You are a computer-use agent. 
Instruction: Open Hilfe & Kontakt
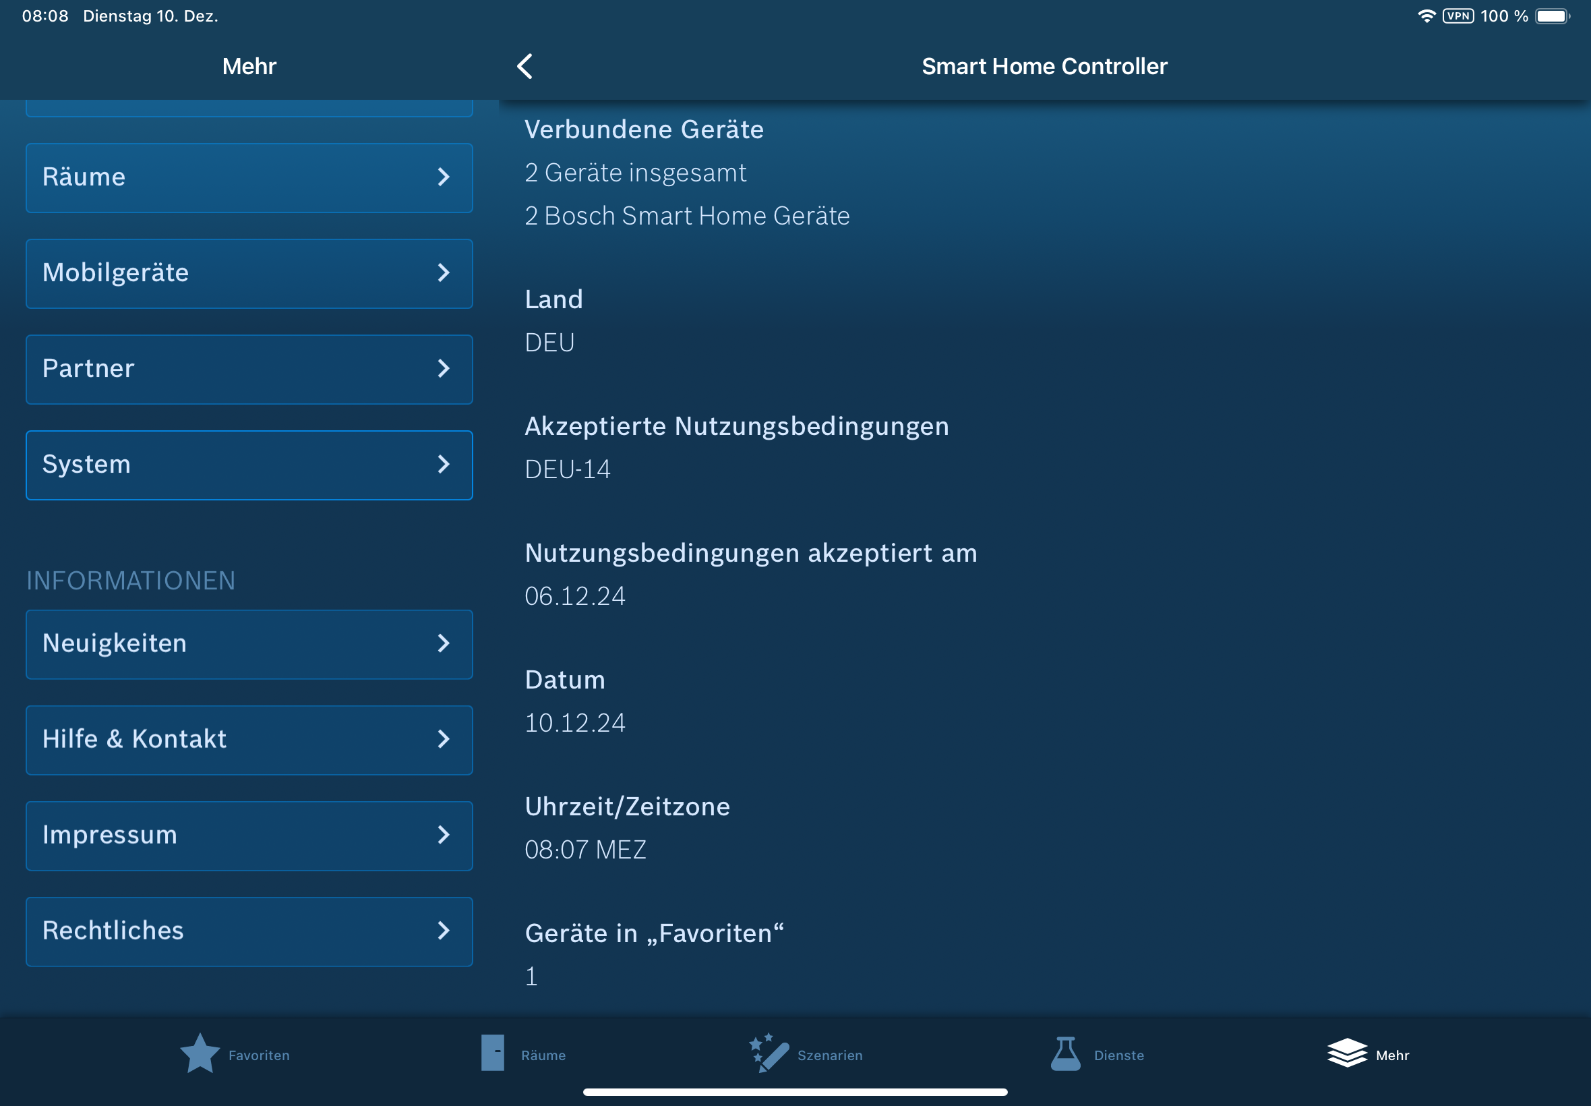[249, 739]
